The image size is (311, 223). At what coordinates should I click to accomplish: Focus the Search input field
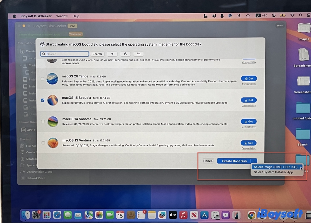pyautogui.click(x=65, y=54)
